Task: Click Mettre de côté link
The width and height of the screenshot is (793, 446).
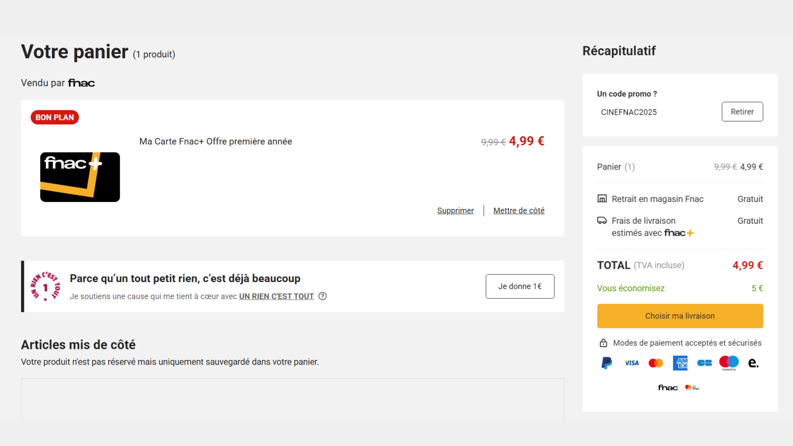Action: [x=519, y=211]
